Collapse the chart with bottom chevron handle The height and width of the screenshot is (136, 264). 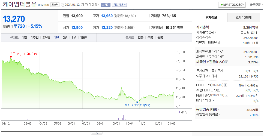click(x=97, y=133)
